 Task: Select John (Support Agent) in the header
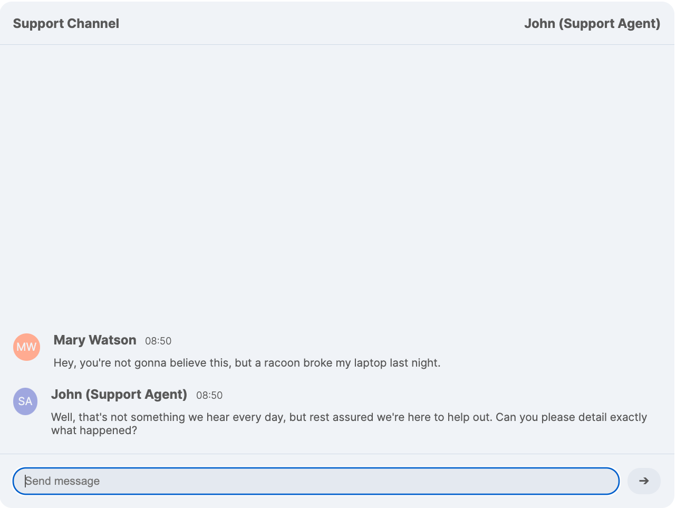click(592, 23)
